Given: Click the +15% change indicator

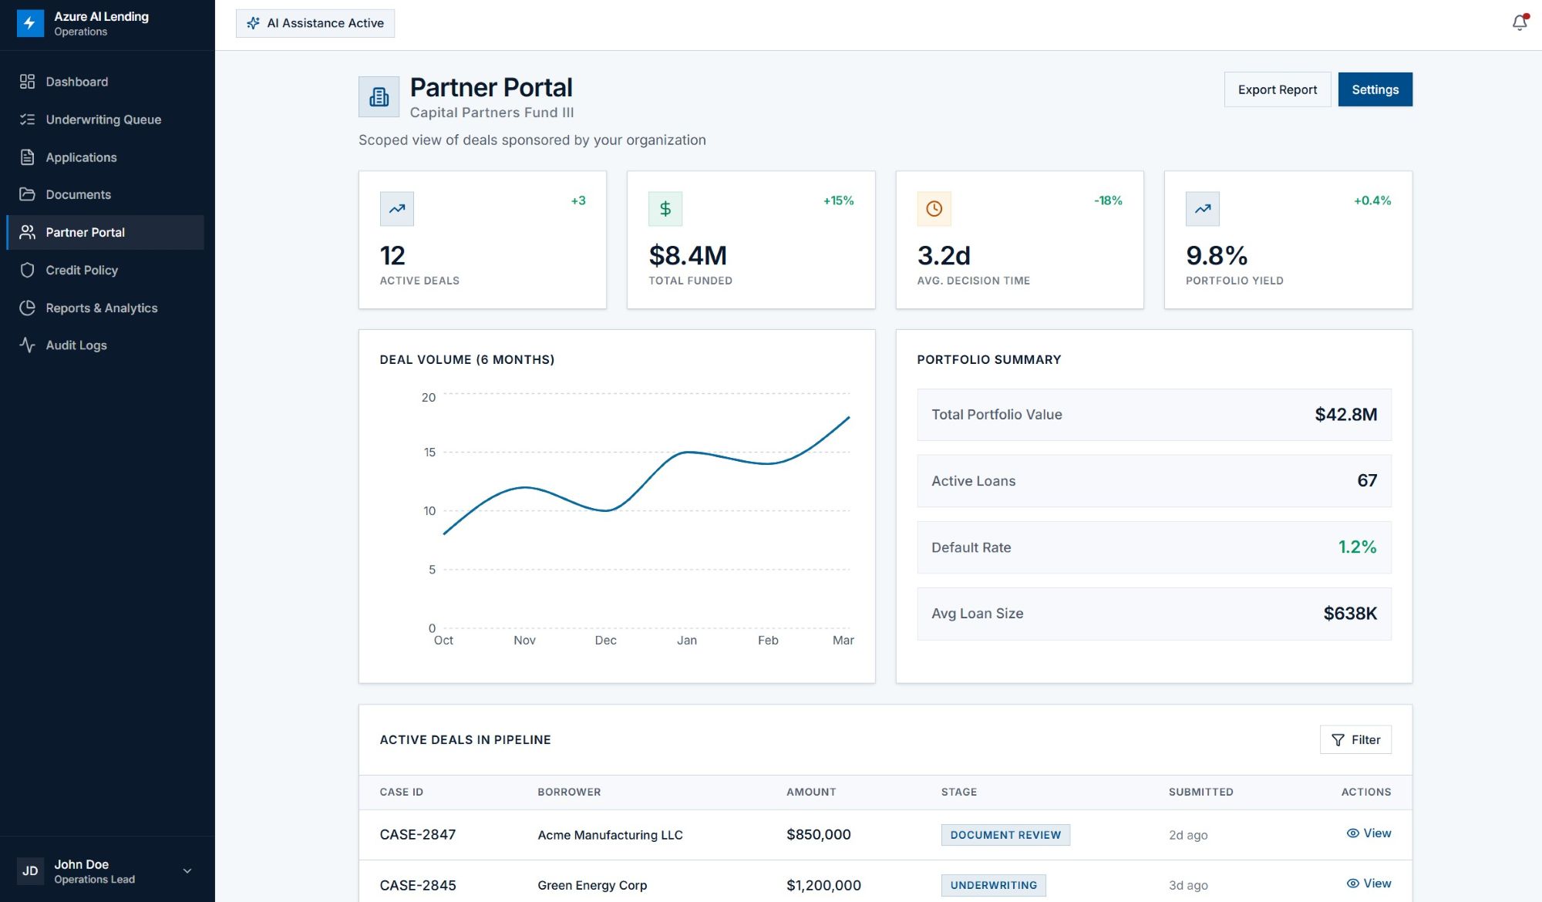Looking at the screenshot, I should click(x=838, y=200).
